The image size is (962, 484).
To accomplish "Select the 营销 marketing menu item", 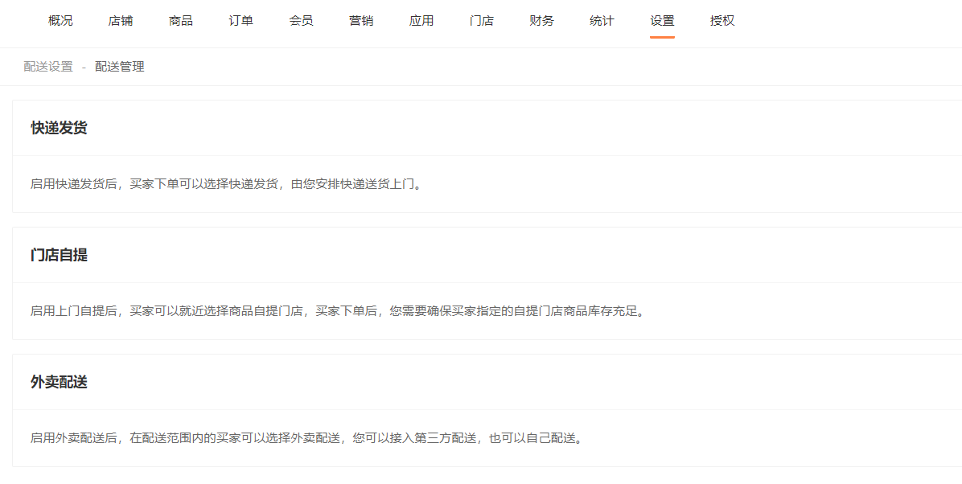I will pos(361,20).
